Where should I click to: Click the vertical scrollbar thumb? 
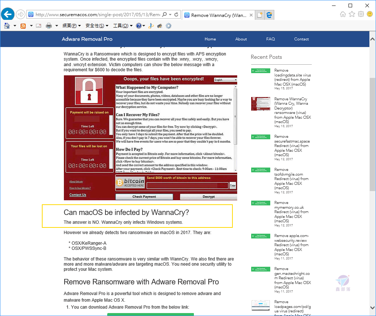(x=372, y=134)
